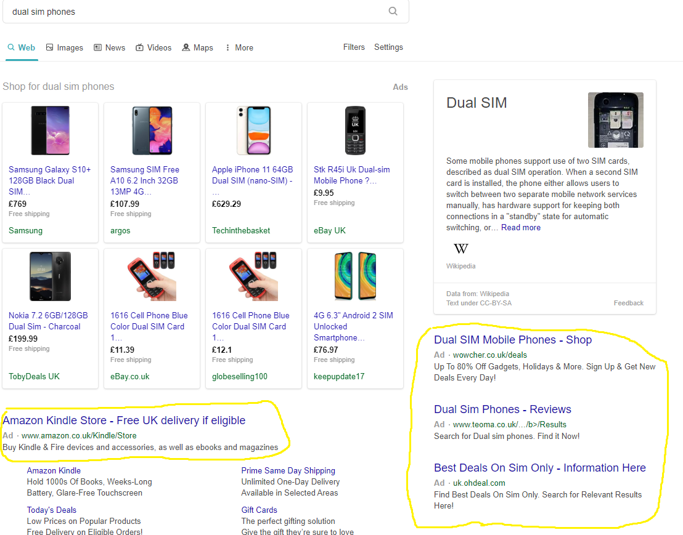Click the eBay UK seller name
This screenshot has width=683, height=535.
point(330,230)
